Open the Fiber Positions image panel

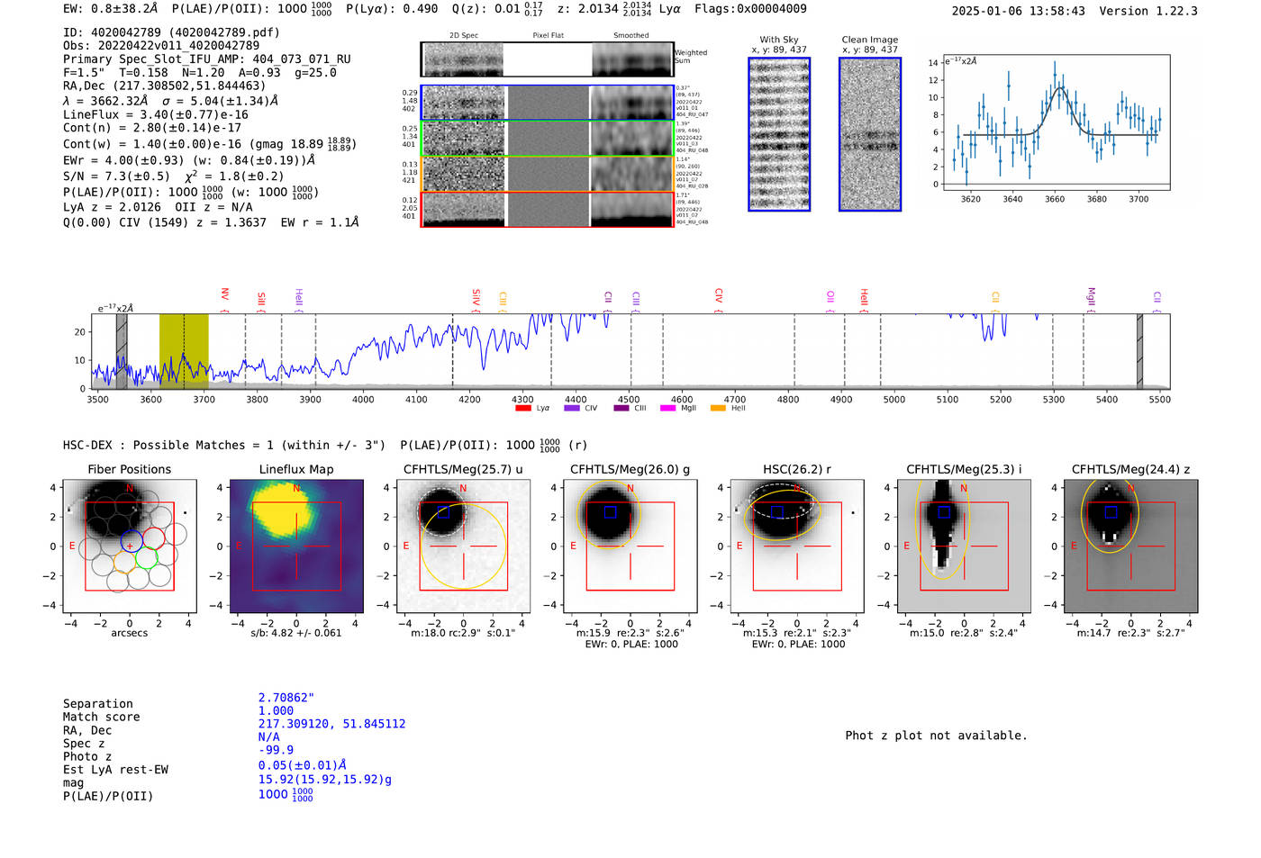[130, 546]
